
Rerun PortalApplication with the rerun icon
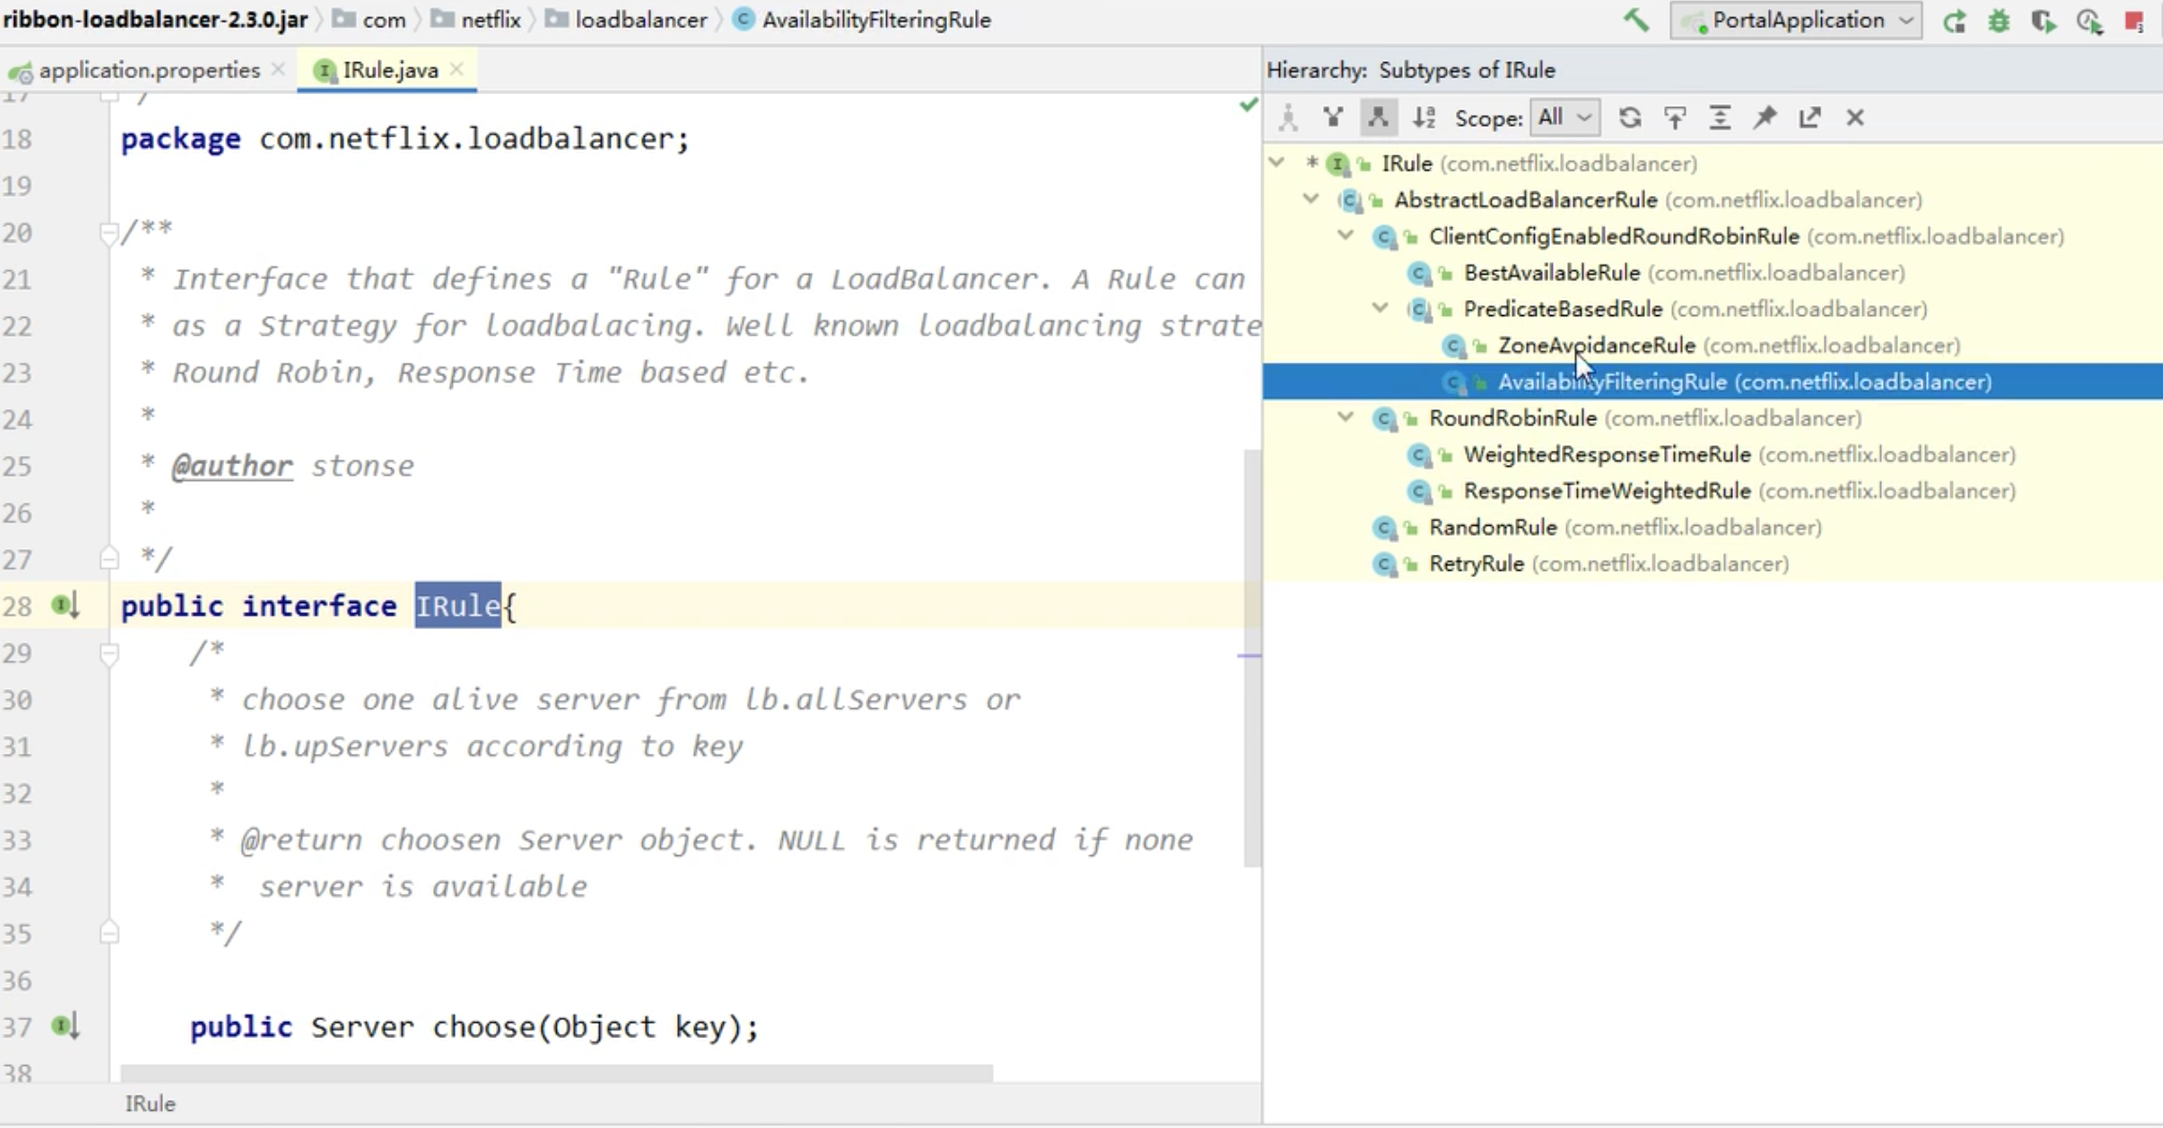1954,22
